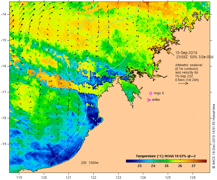Image resolution: width=217 pixels, height=180 pixels.
Task: Click the 'drifter' legend label
Action: tap(156, 100)
